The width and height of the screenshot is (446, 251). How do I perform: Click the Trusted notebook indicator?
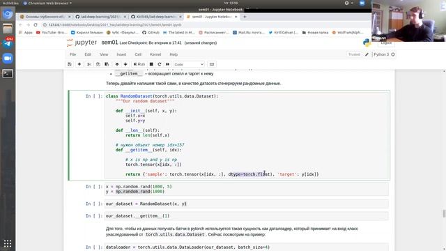[x=354, y=54]
